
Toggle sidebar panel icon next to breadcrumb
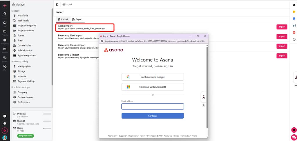click(x=57, y=4)
